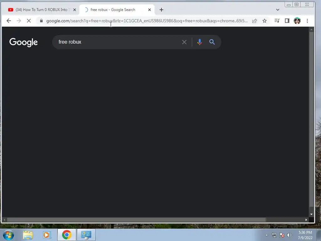Share this page using the share icon
Viewport: 321px width, 241px height.
[255, 21]
